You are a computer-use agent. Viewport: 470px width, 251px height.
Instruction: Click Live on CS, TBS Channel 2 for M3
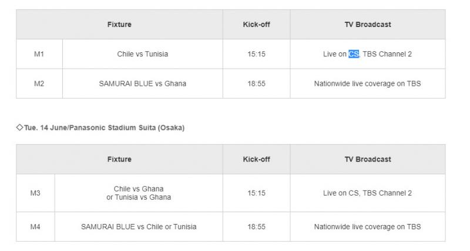pos(368,193)
